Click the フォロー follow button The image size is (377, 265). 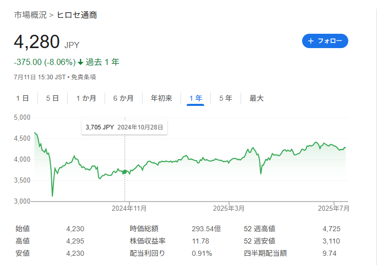pos(325,41)
